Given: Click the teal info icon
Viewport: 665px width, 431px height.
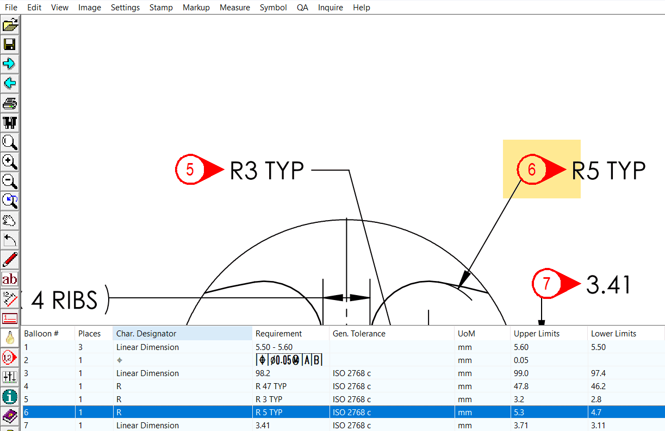Looking at the screenshot, I should click(x=9, y=397).
